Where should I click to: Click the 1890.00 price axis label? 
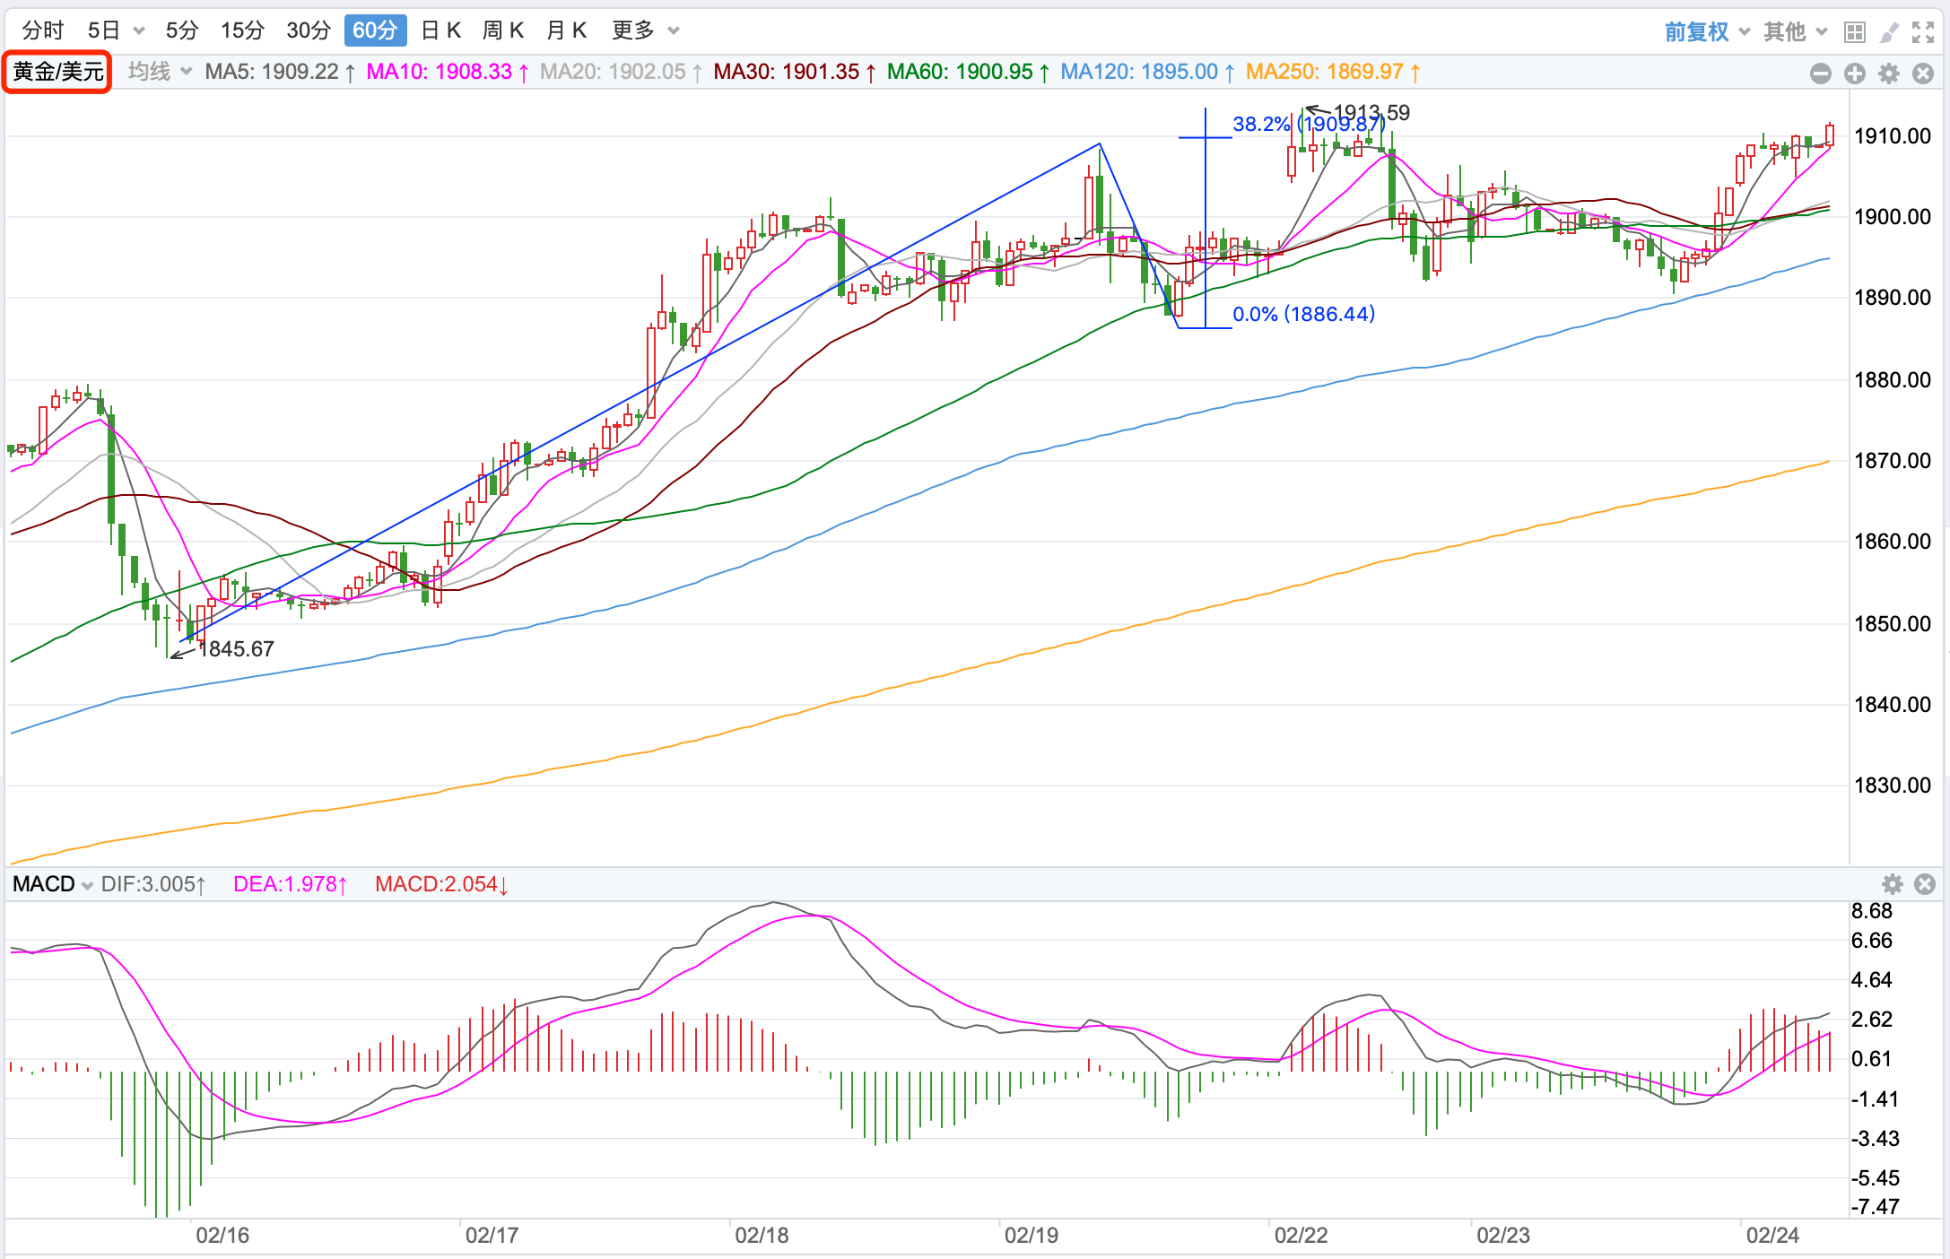click(1893, 298)
